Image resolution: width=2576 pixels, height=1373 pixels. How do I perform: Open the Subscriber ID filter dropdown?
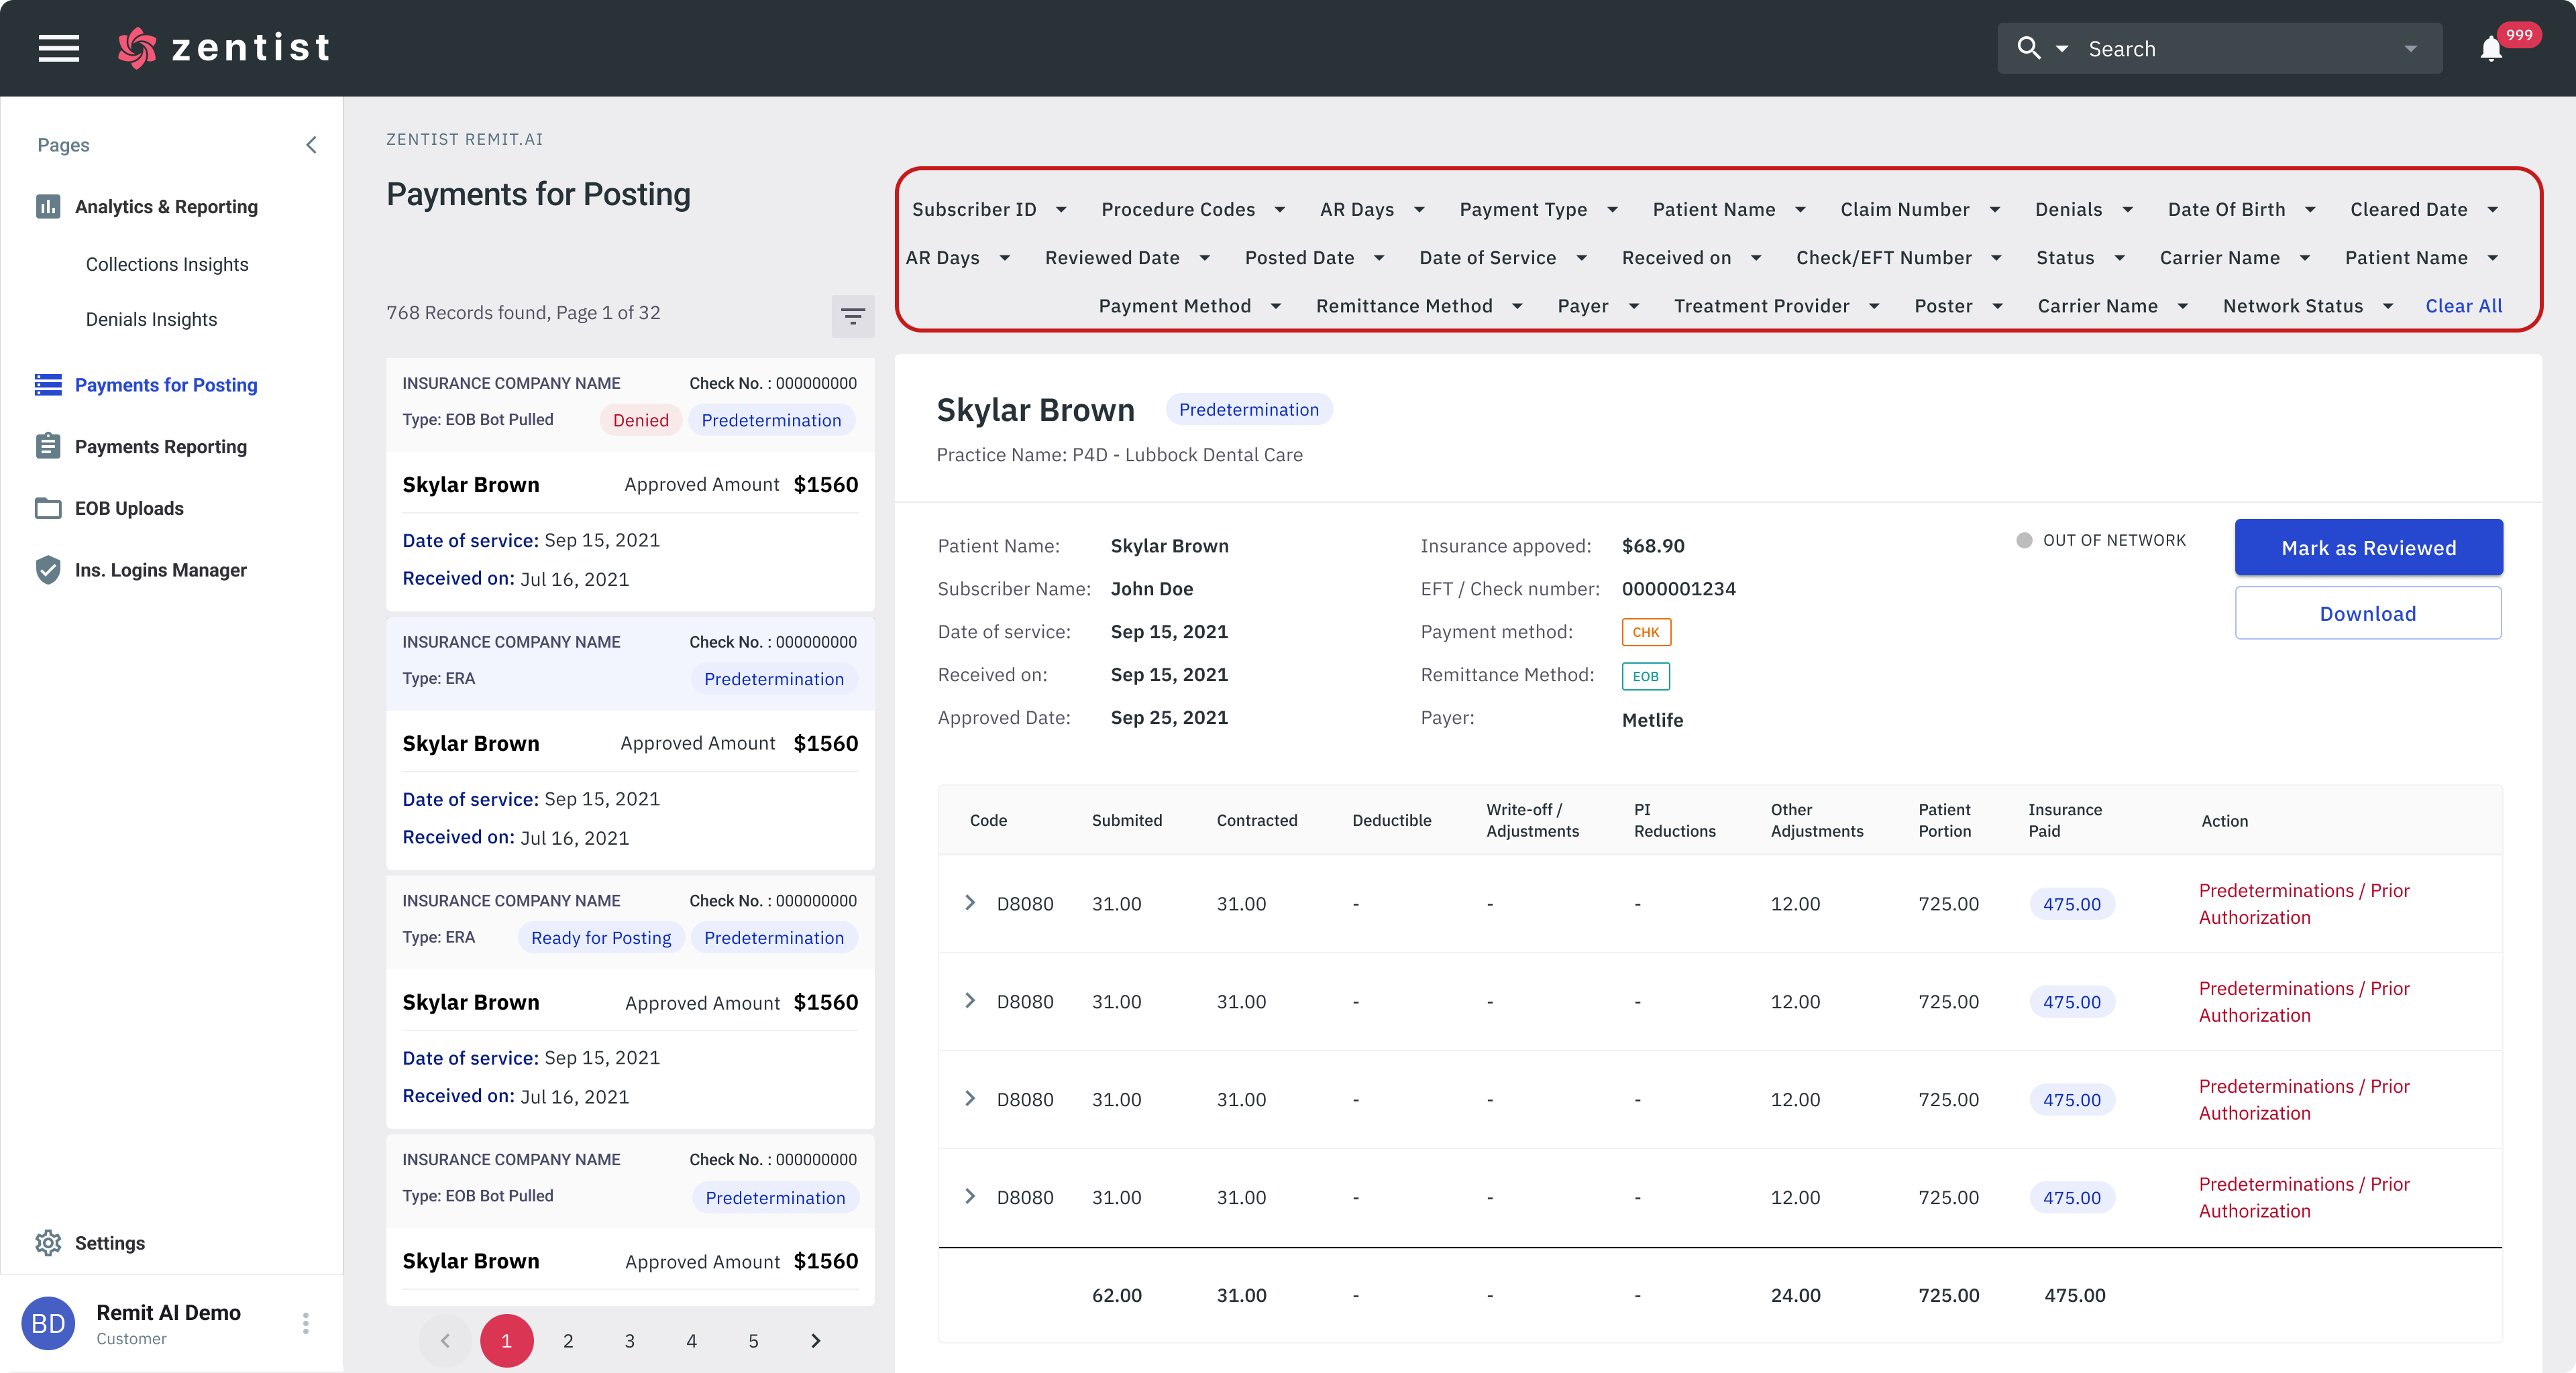coord(988,209)
